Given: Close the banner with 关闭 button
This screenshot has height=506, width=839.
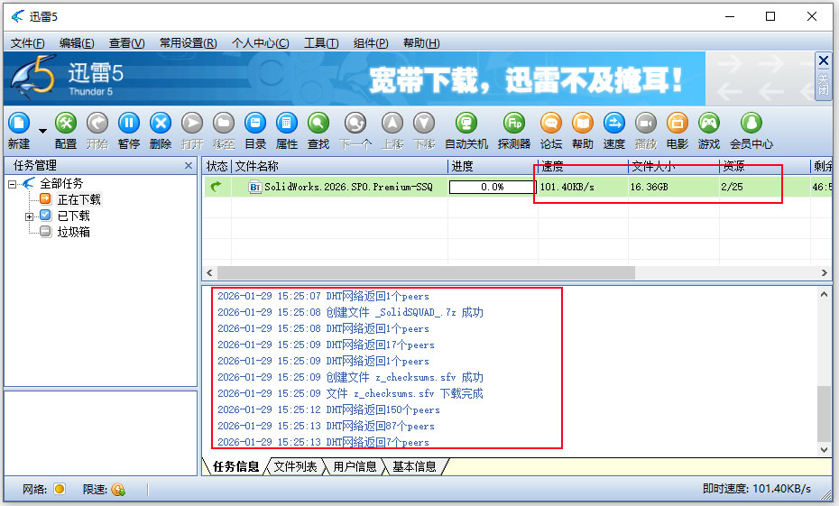Looking at the screenshot, I should pyautogui.click(x=824, y=76).
